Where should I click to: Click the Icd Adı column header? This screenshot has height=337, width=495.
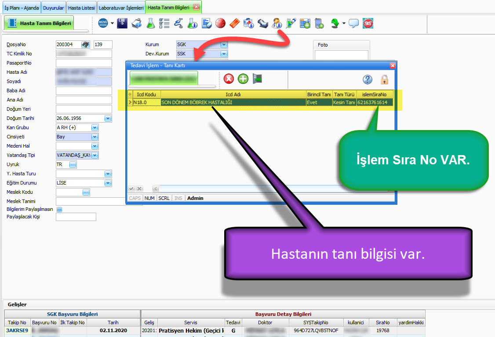click(233, 94)
